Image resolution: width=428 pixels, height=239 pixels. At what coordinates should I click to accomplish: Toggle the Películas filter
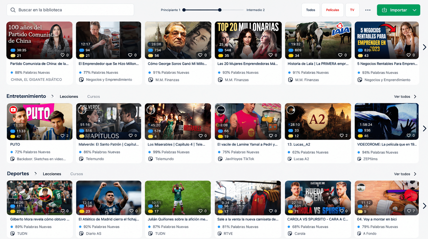332,10
